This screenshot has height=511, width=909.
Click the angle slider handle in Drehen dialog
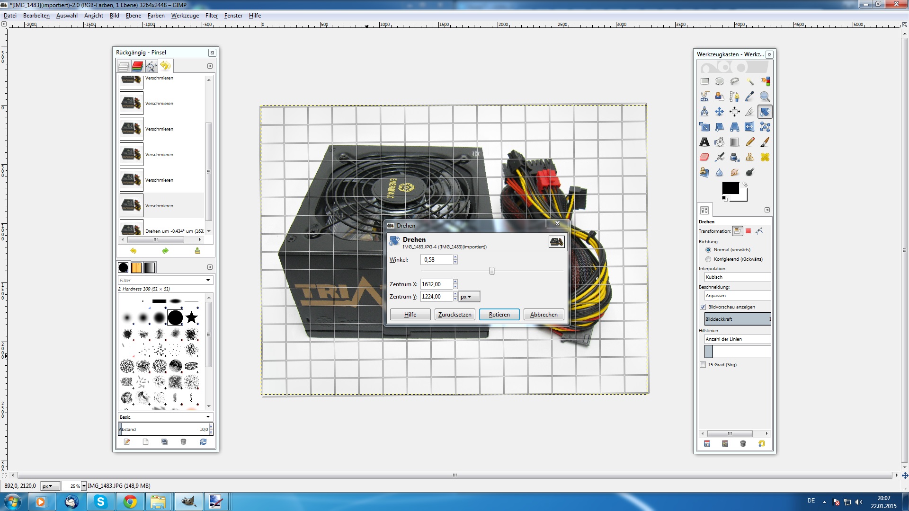[492, 271]
